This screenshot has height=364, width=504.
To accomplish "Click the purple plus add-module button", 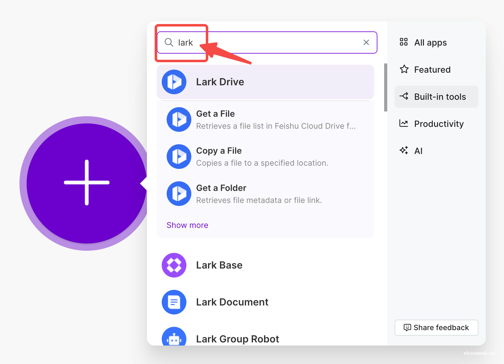I will pyautogui.click(x=87, y=183).
